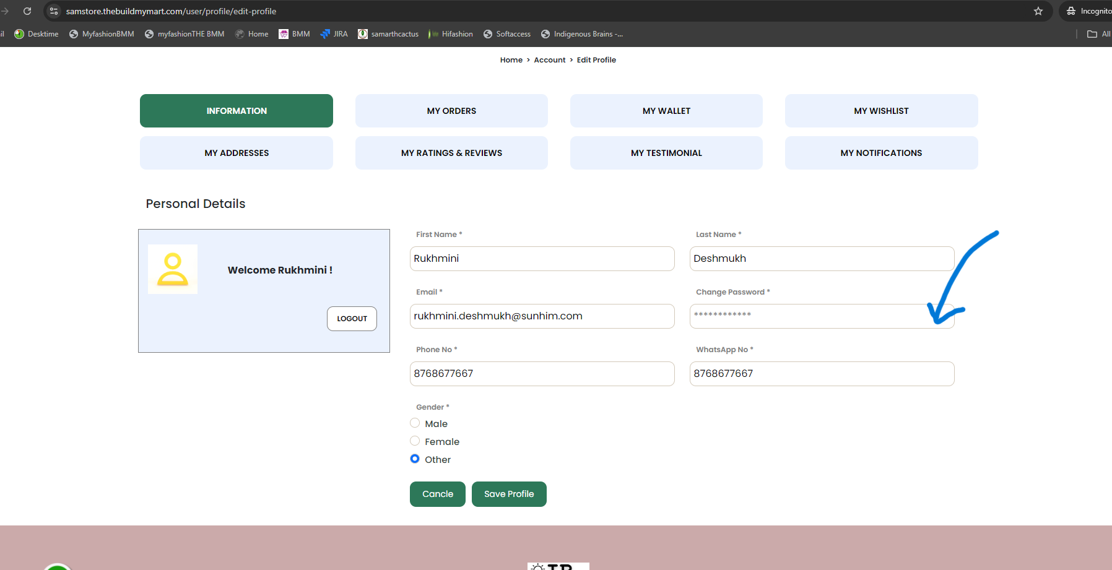The width and height of the screenshot is (1112, 570).
Task: Click the yellow user avatar picture
Action: coord(173,269)
